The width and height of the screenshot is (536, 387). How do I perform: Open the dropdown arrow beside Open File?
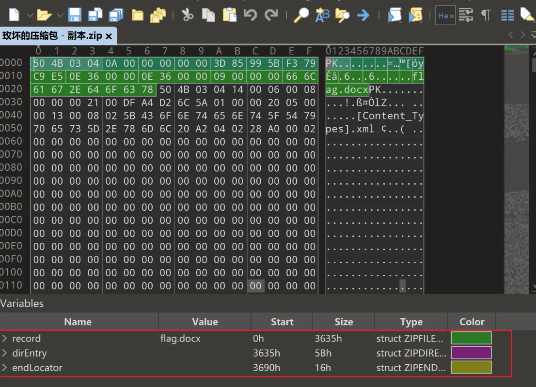60,15
